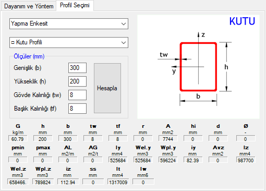Viewport: 266px width, 191px height.
Task: Click the iz value 112.94
Action: tap(68, 182)
